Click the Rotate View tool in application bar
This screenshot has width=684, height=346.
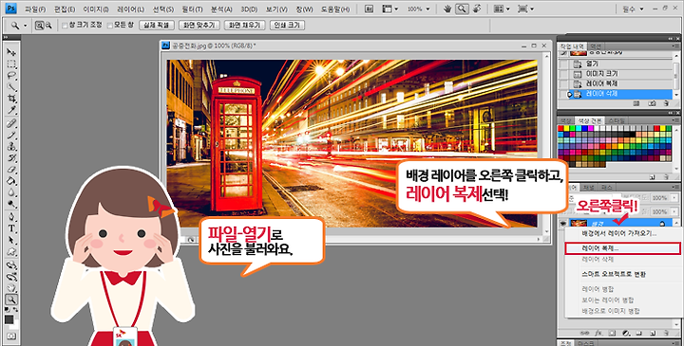(x=477, y=9)
